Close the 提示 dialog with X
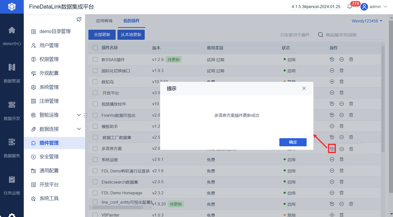This screenshot has height=217, width=393. (x=304, y=88)
